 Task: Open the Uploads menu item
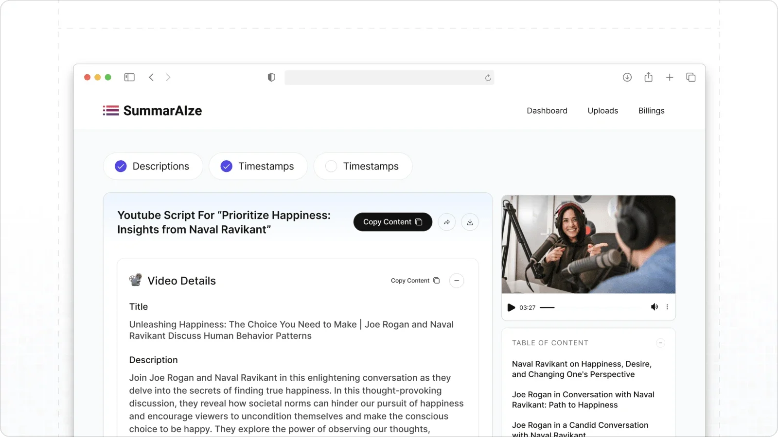pos(603,111)
